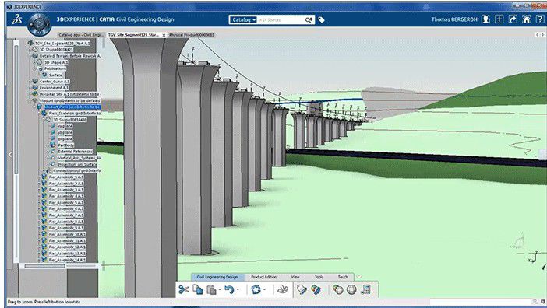
Task: Open the Home icon in top bar
Action: point(526,19)
